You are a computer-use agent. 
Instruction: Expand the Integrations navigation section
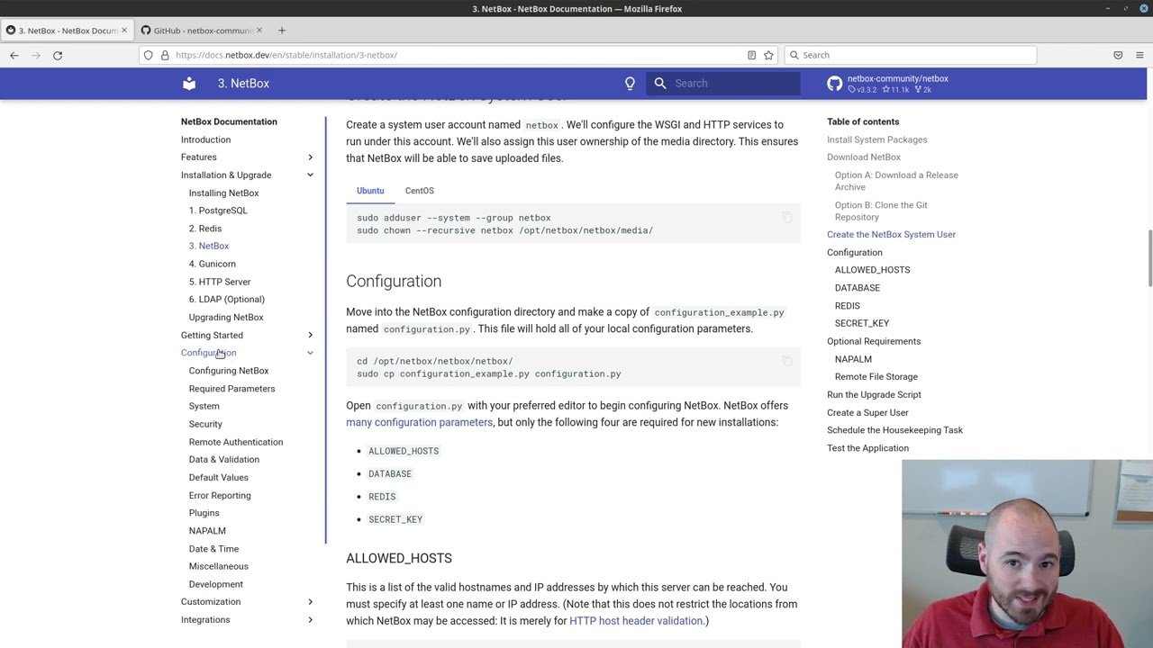click(310, 620)
